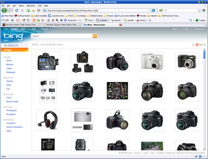Screen dimensions: 208x159
Task: Click the Send to toolbar button
Action: [141, 20]
